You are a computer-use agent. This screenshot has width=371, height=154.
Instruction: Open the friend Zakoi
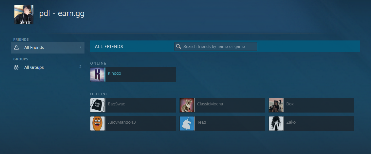coord(311,123)
